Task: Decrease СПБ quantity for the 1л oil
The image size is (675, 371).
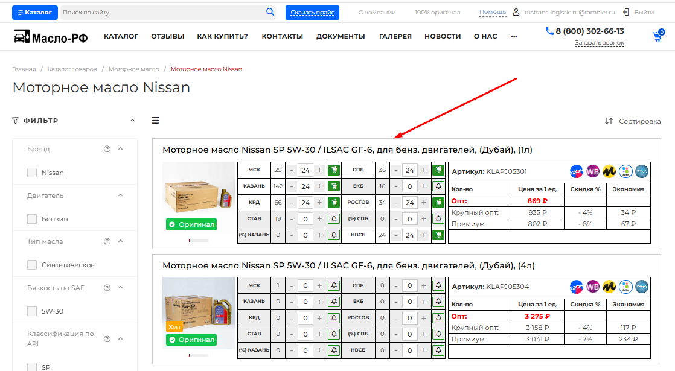Action: pos(396,170)
